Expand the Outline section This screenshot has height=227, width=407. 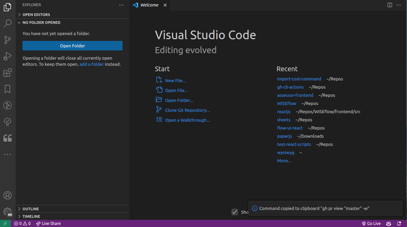72,209
